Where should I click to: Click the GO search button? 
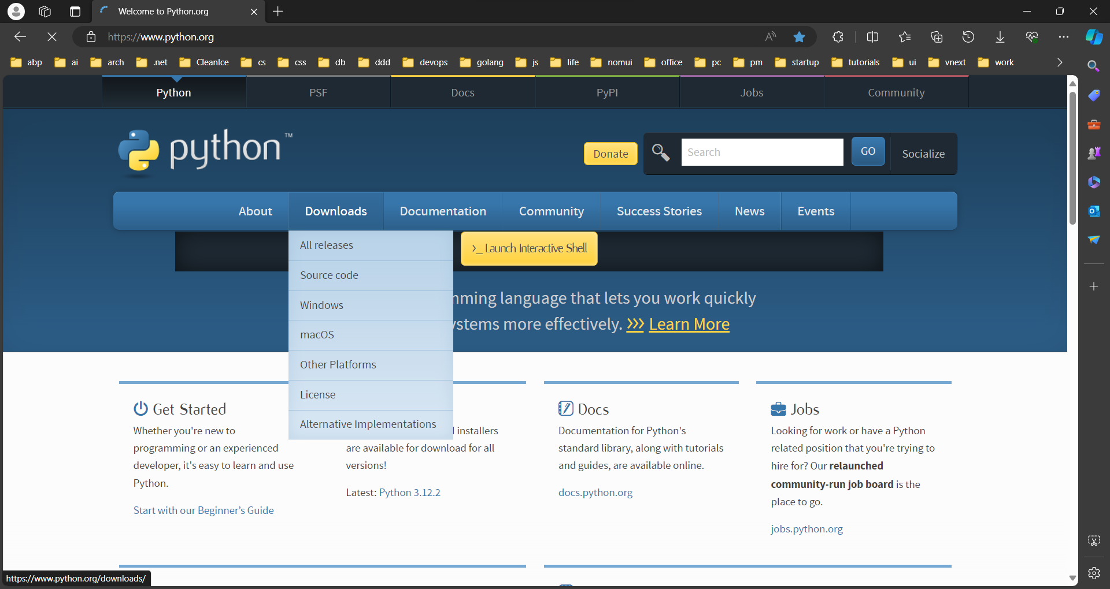pos(868,151)
